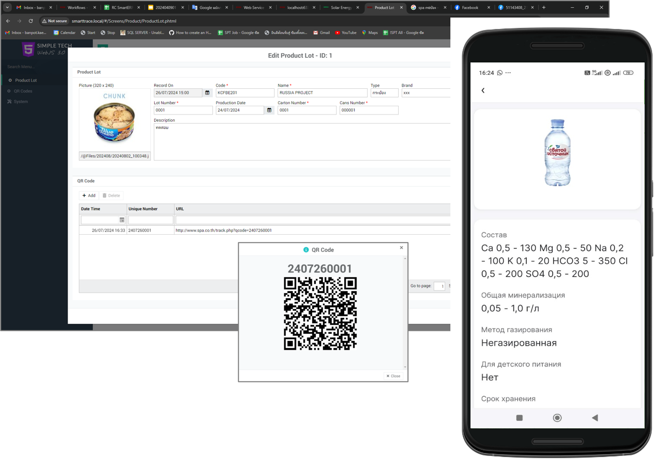
Task: Click the picture file path field
Action: (115, 156)
